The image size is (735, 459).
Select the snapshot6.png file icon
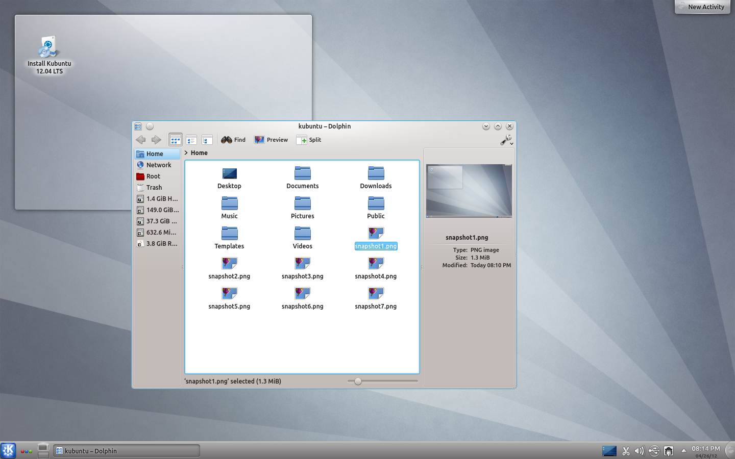[303, 294]
